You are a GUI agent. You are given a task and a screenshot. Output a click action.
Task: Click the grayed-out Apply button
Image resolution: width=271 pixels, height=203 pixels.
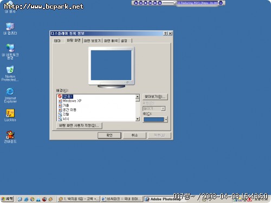click(159, 135)
